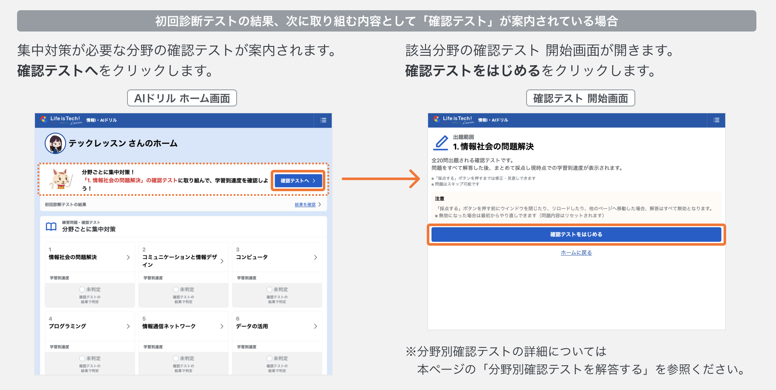Open the chevron on the コンピュータ card

click(x=316, y=258)
